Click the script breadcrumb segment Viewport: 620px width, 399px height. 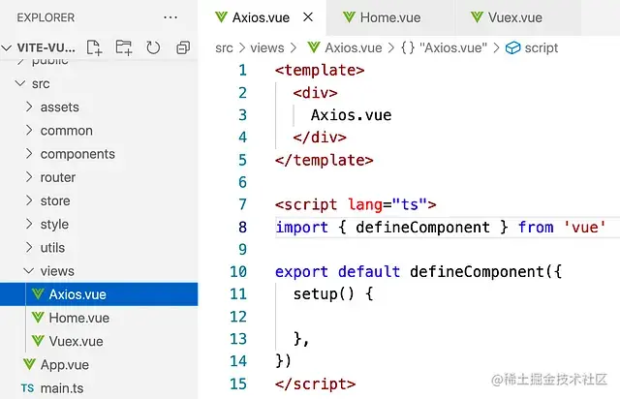click(x=542, y=47)
